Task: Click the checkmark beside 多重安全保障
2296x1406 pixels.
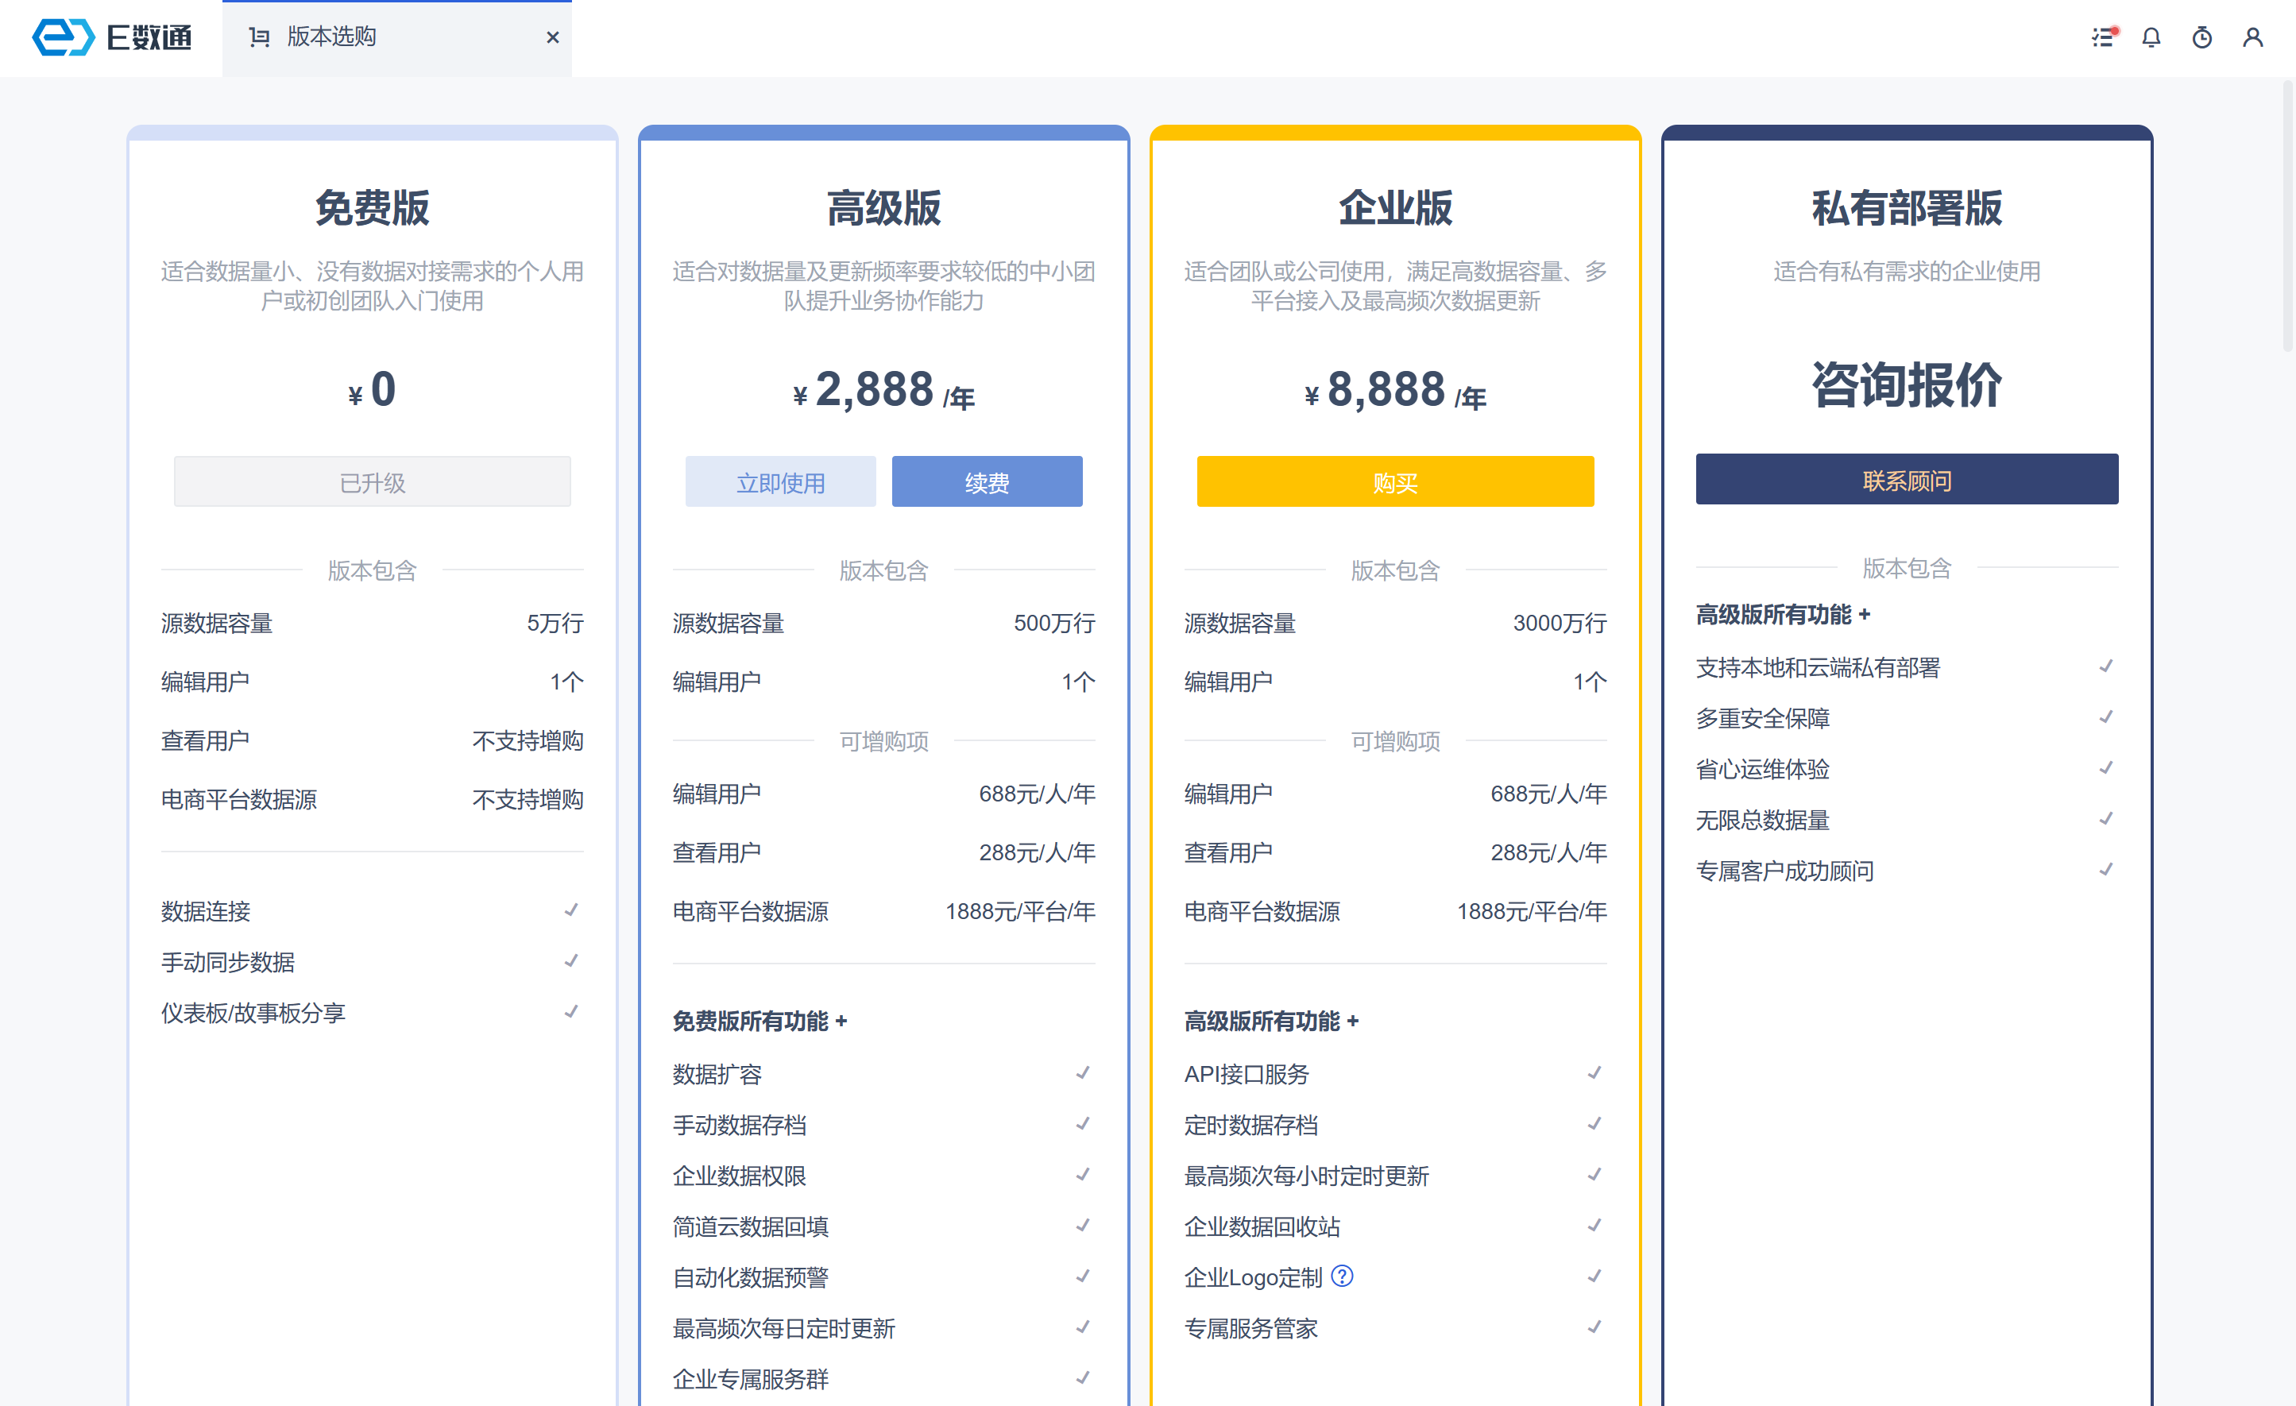Action: pos(2106,717)
